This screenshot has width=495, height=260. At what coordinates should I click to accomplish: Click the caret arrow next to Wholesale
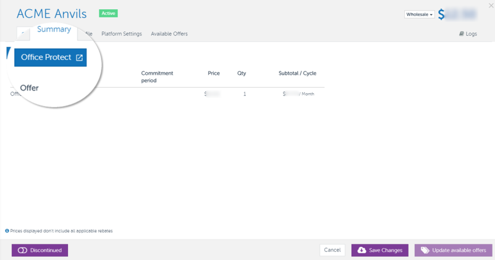point(431,15)
